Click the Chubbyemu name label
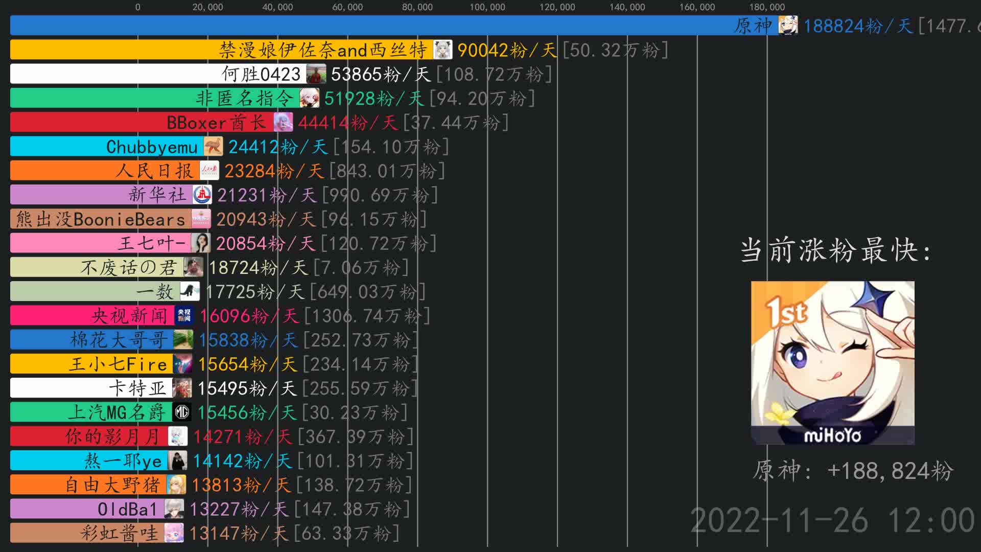The height and width of the screenshot is (552, 981). click(152, 147)
